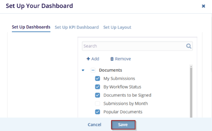Screen dimensions: 212x131
Task: Close the dashboard setup dialog
Action: (x=203, y=6)
